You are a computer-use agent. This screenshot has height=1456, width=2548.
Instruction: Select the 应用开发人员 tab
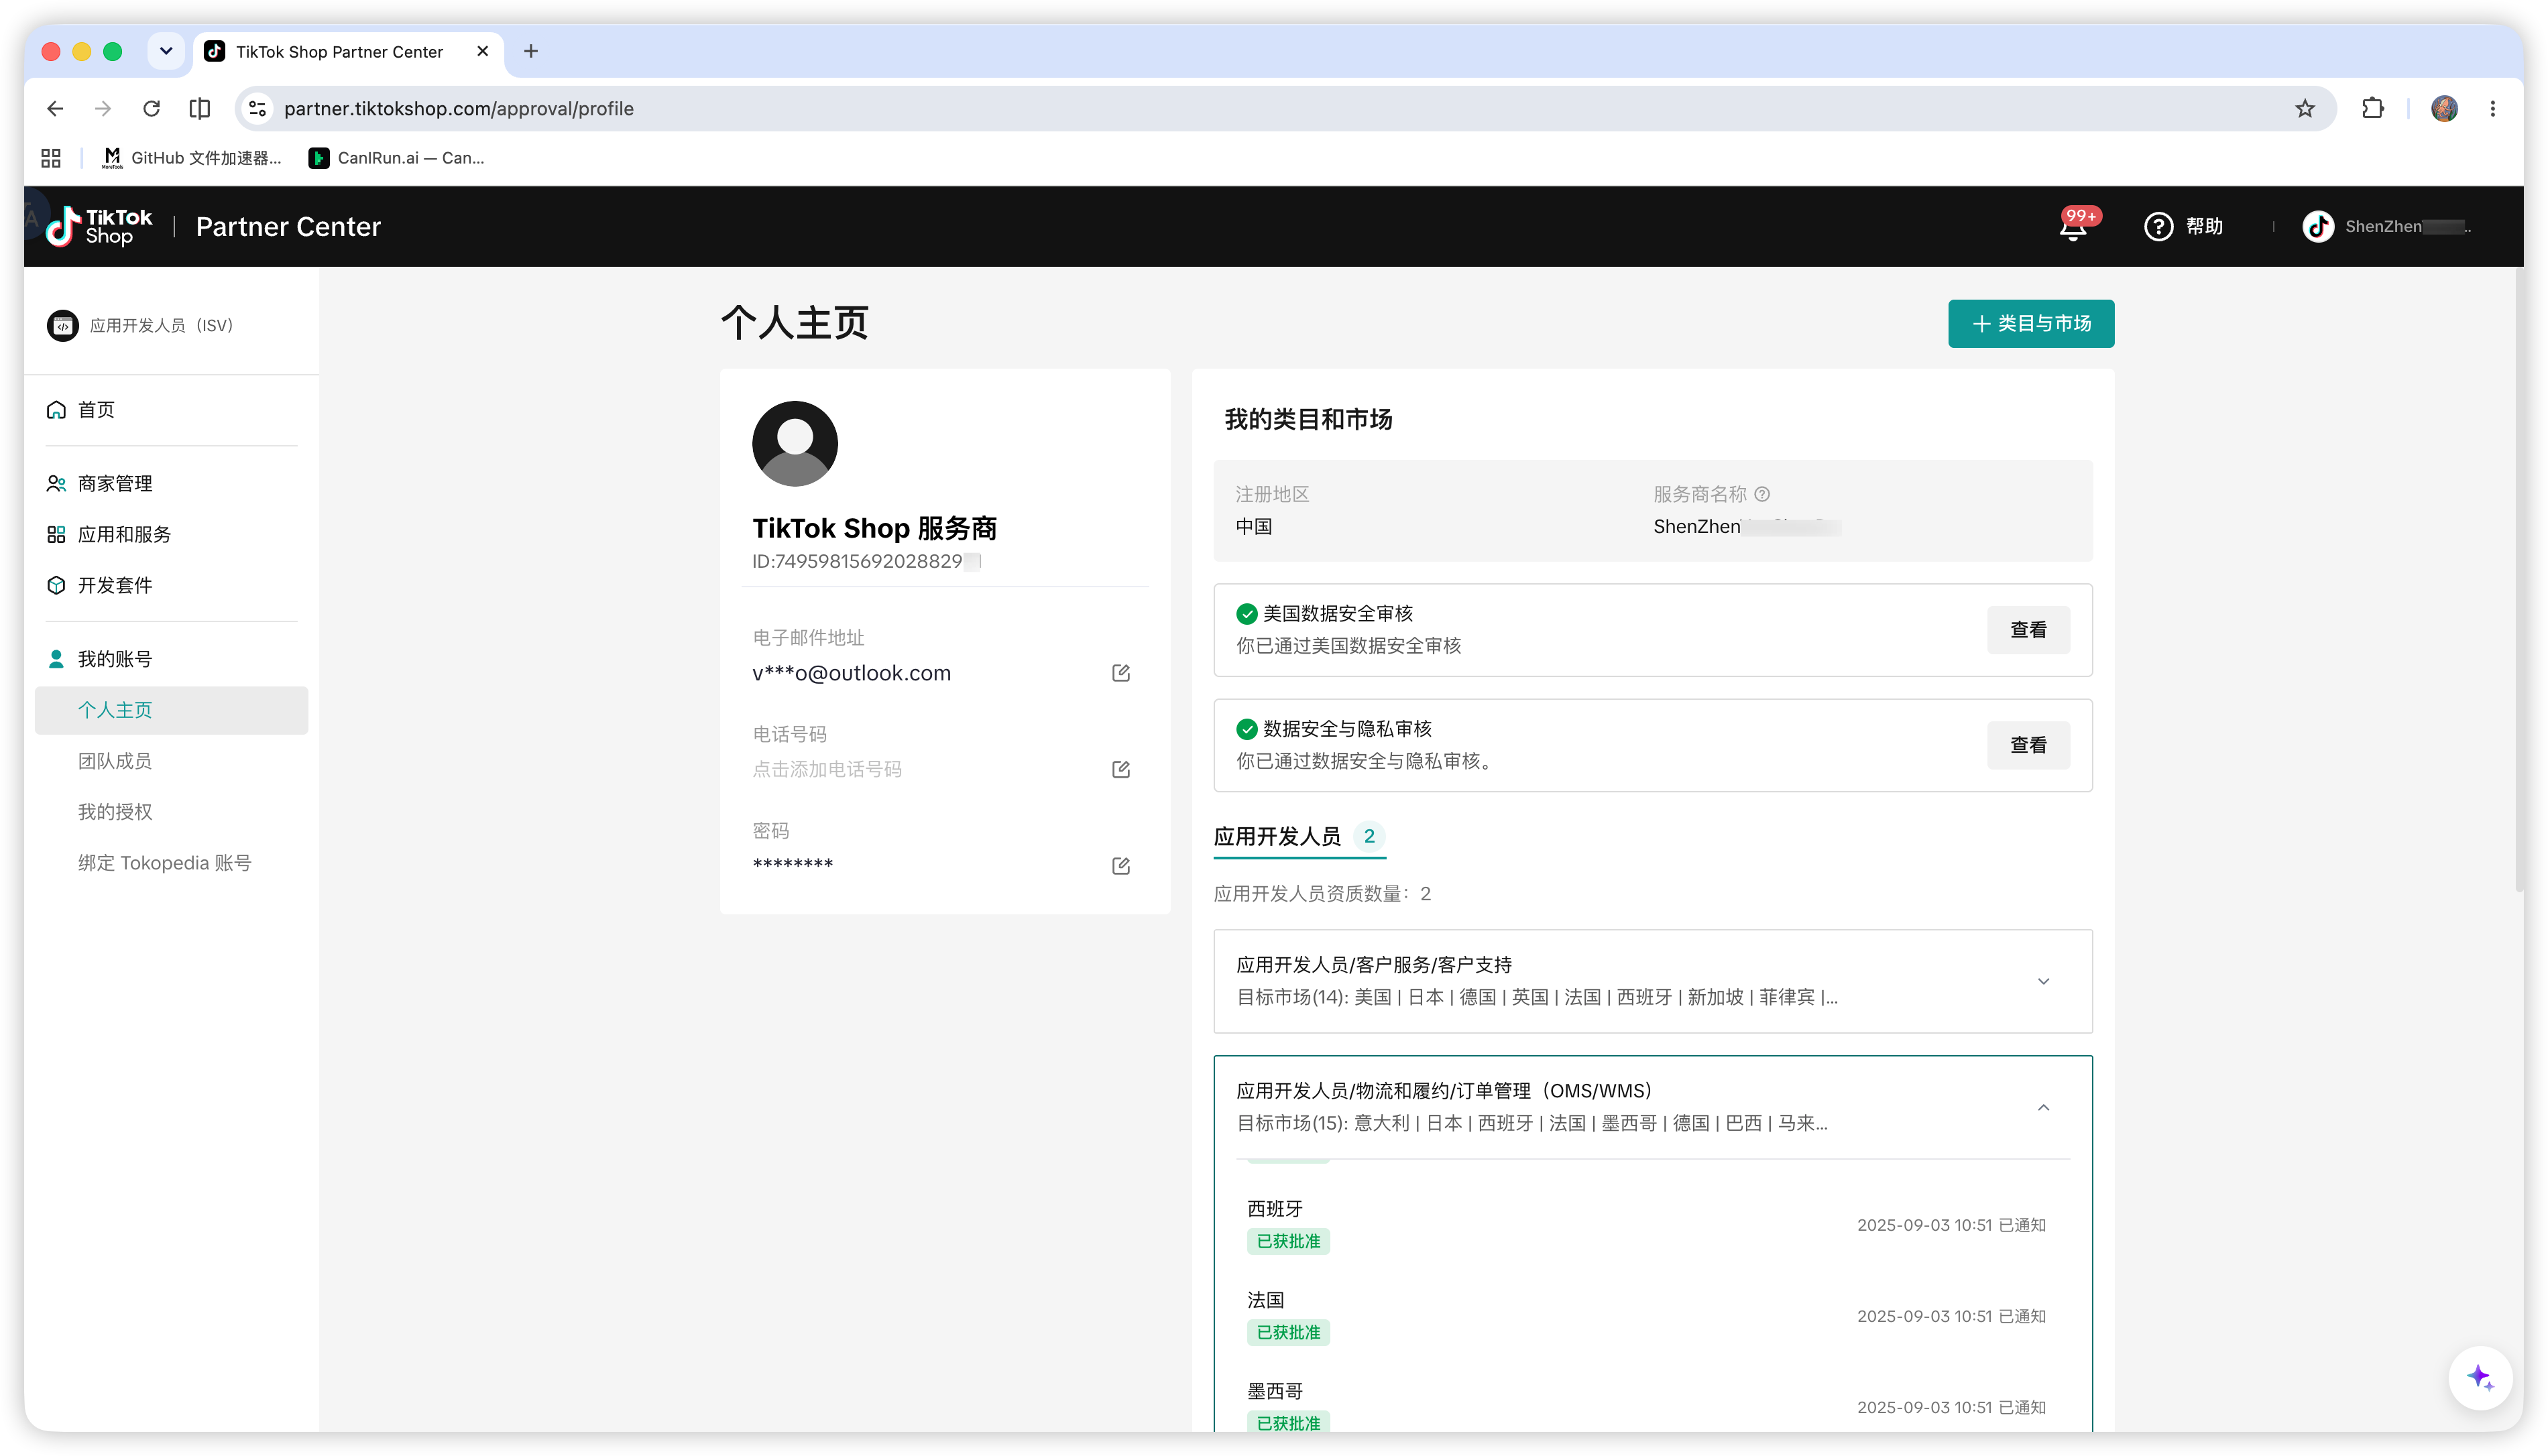(1299, 837)
